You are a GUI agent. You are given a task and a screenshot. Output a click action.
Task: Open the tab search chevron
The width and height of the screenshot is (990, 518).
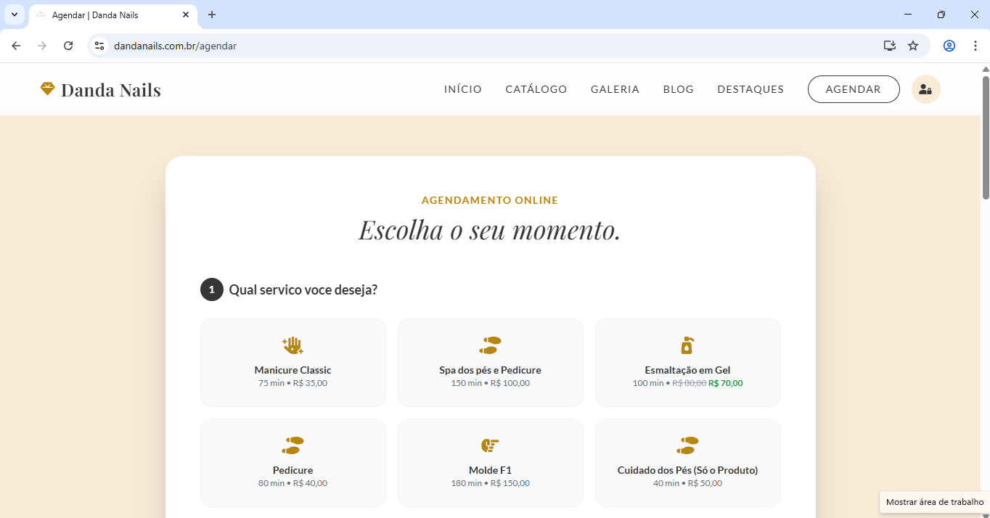pos(14,15)
